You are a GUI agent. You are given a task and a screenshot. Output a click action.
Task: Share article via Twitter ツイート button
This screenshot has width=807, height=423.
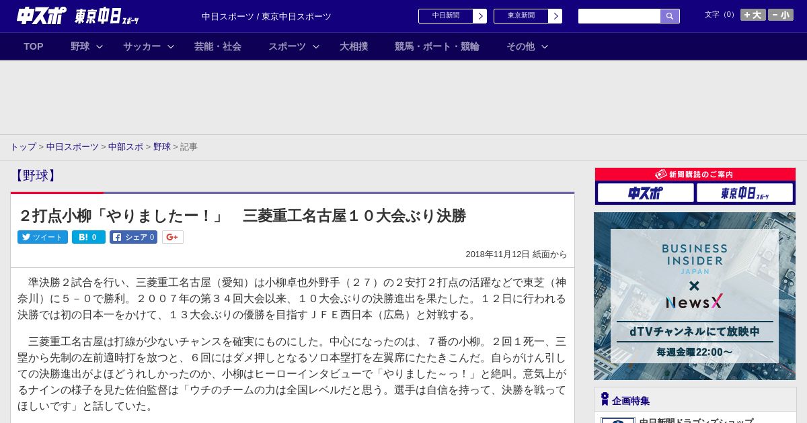point(42,237)
